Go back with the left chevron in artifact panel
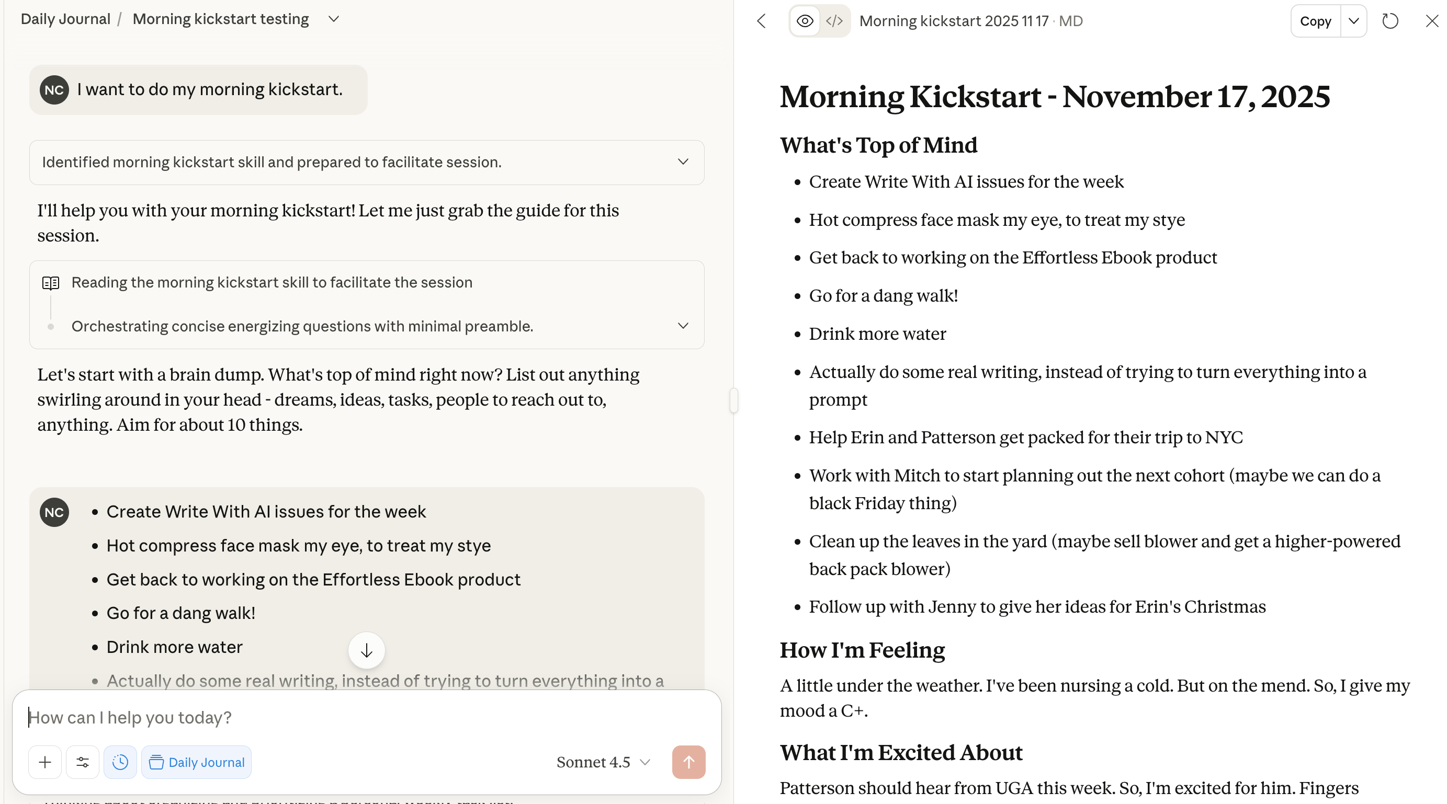This screenshot has width=1447, height=804. tap(762, 21)
